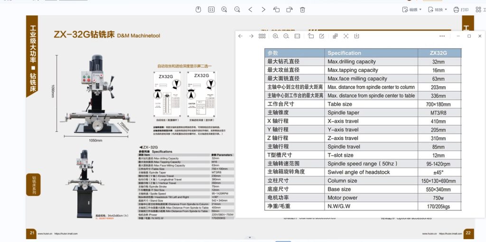486x242 pixels.
Task: Expand the bottom panel via small triangle
Action: tap(250, 237)
